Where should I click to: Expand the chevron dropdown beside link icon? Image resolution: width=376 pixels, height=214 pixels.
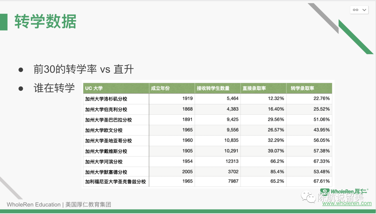click(x=364, y=10)
